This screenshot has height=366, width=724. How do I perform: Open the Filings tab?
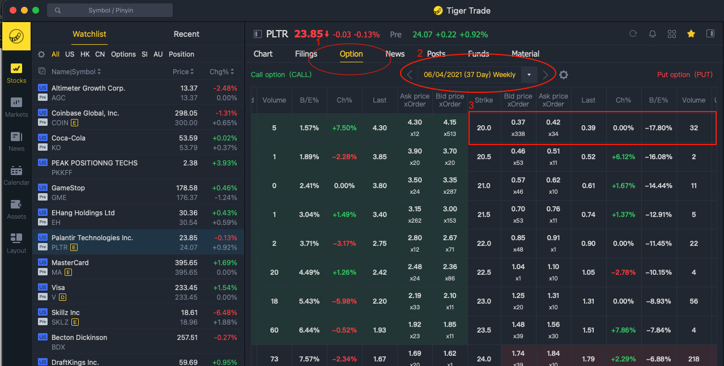(x=306, y=54)
